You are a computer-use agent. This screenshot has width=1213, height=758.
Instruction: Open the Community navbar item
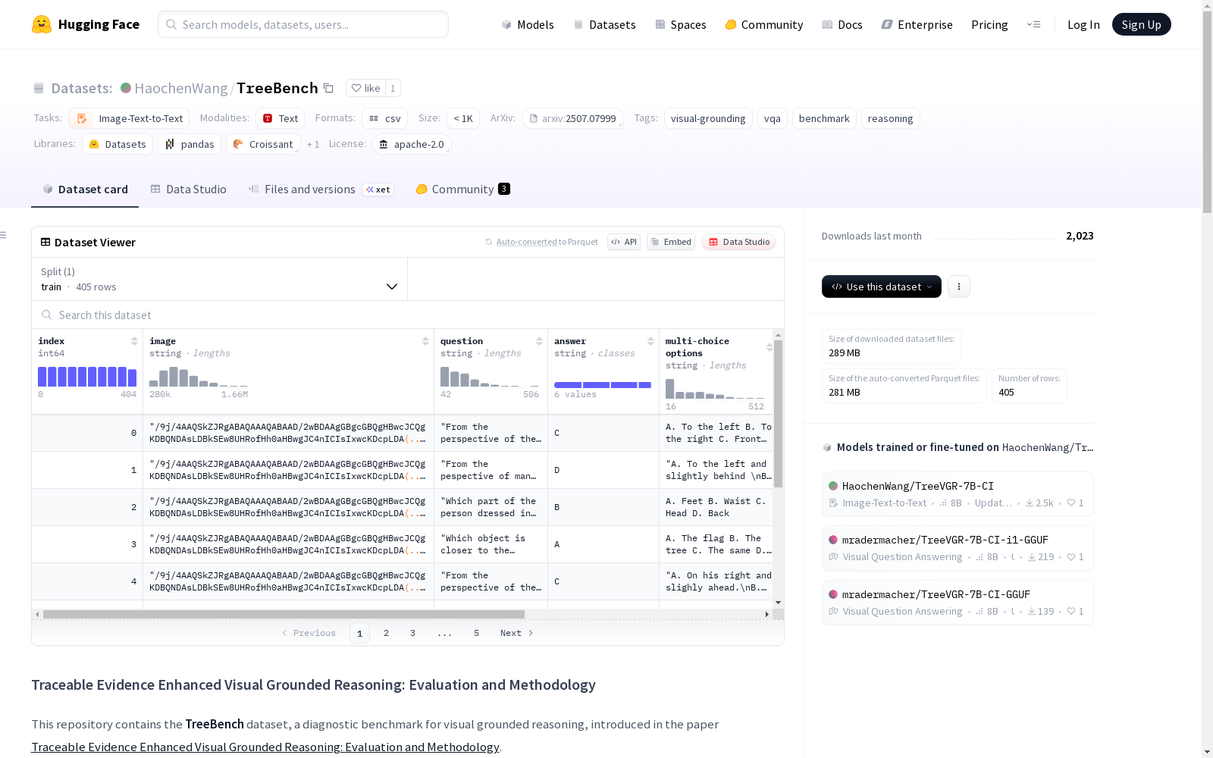tap(764, 24)
